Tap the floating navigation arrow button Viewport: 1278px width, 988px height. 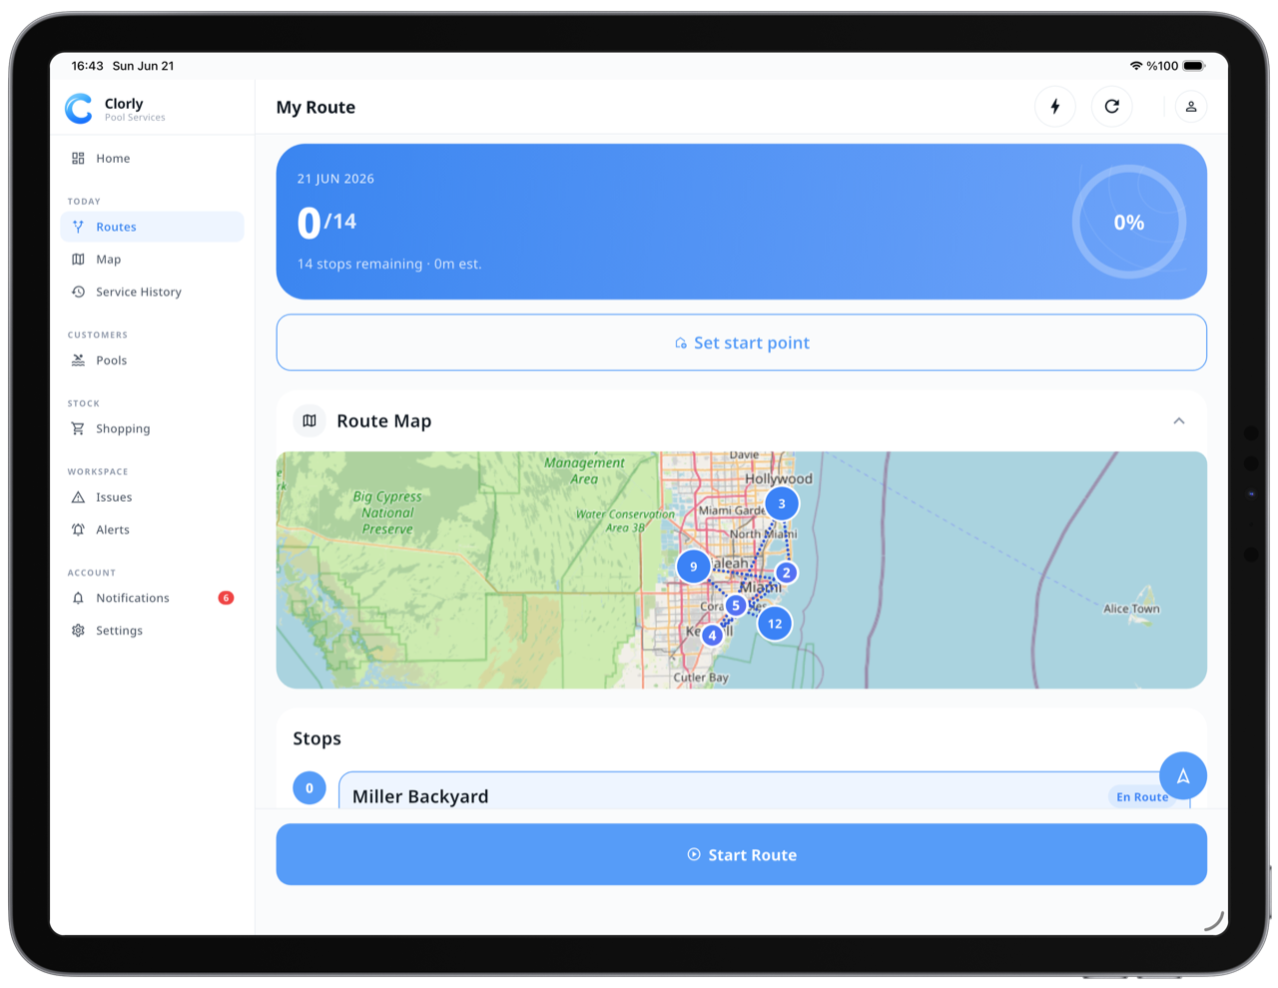click(1183, 775)
